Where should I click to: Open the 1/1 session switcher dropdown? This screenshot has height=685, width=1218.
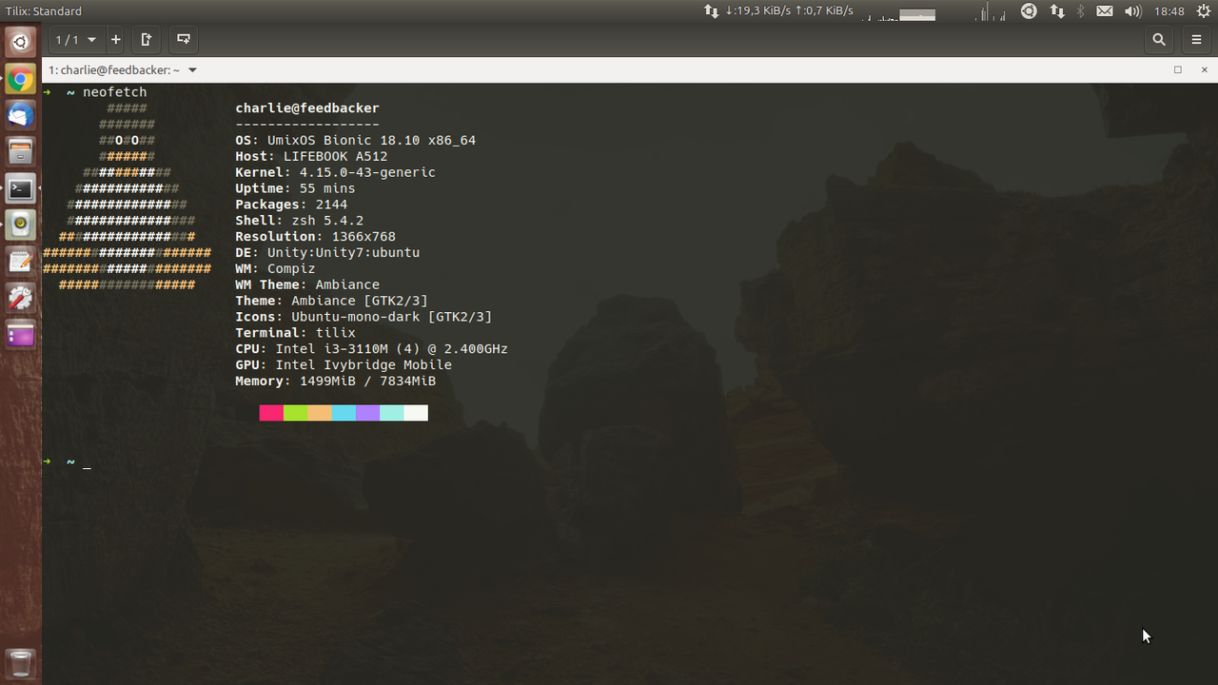pos(76,40)
